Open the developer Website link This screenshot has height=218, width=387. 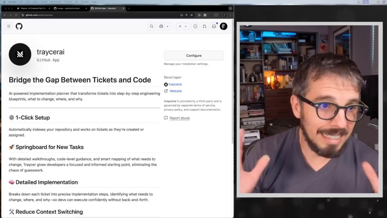(x=175, y=91)
